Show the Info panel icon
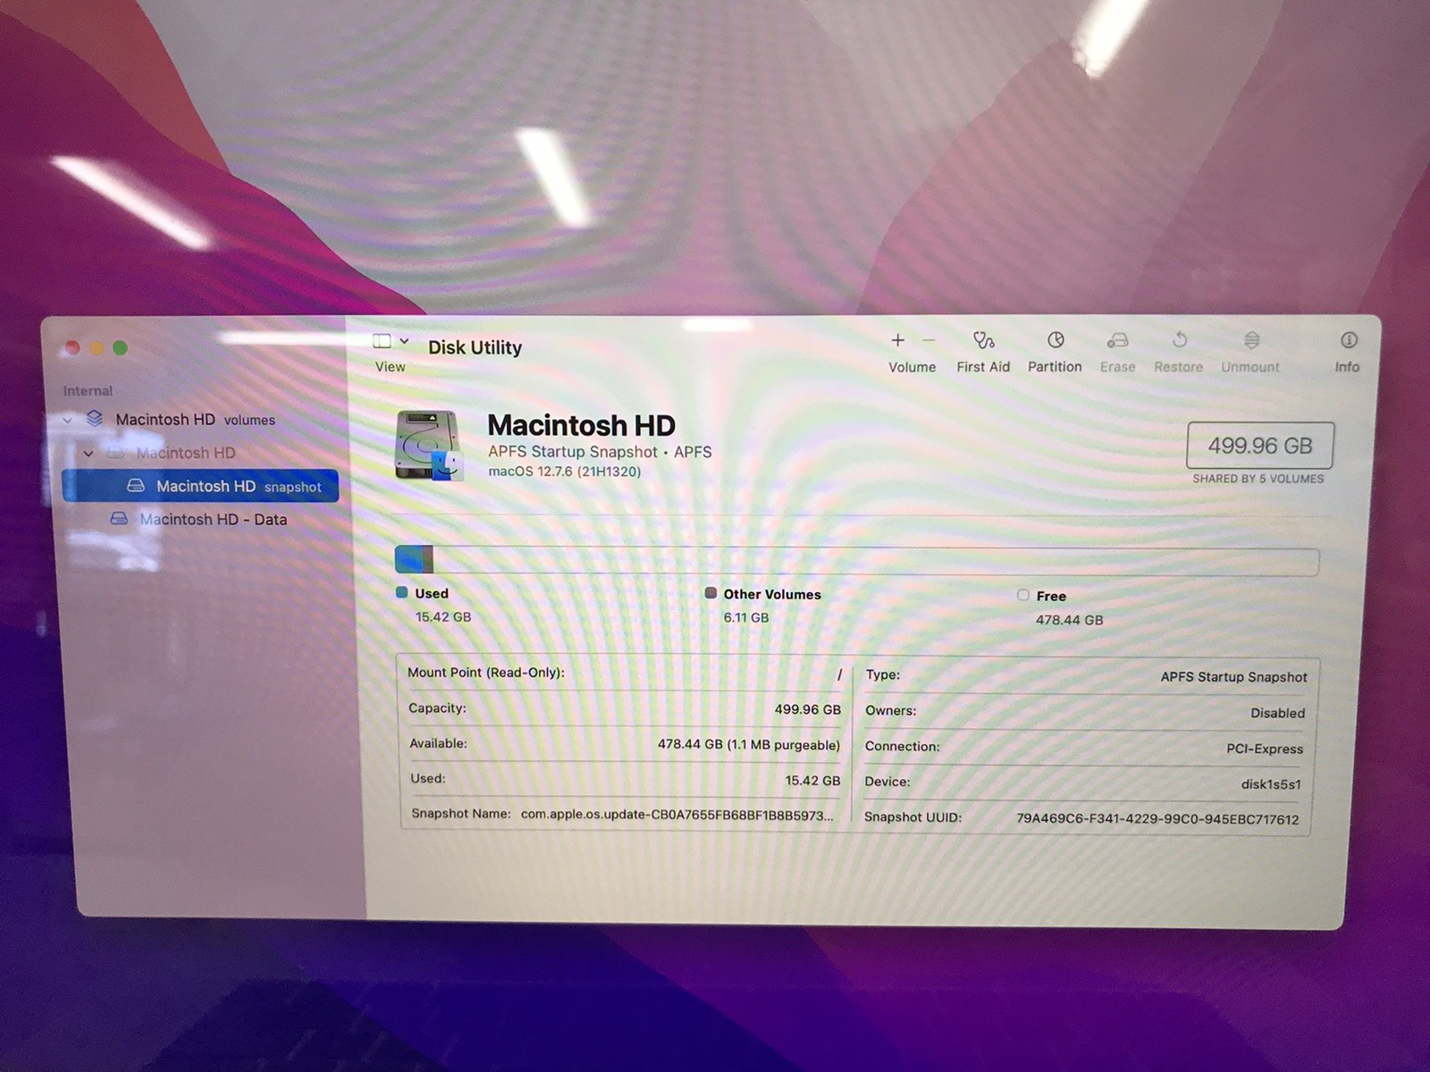This screenshot has height=1072, width=1430. click(x=1349, y=340)
